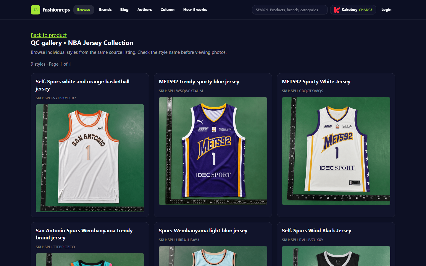Open METS92 trendy sporty blue jersey title
This screenshot has height=266, width=426.
pyautogui.click(x=199, y=82)
